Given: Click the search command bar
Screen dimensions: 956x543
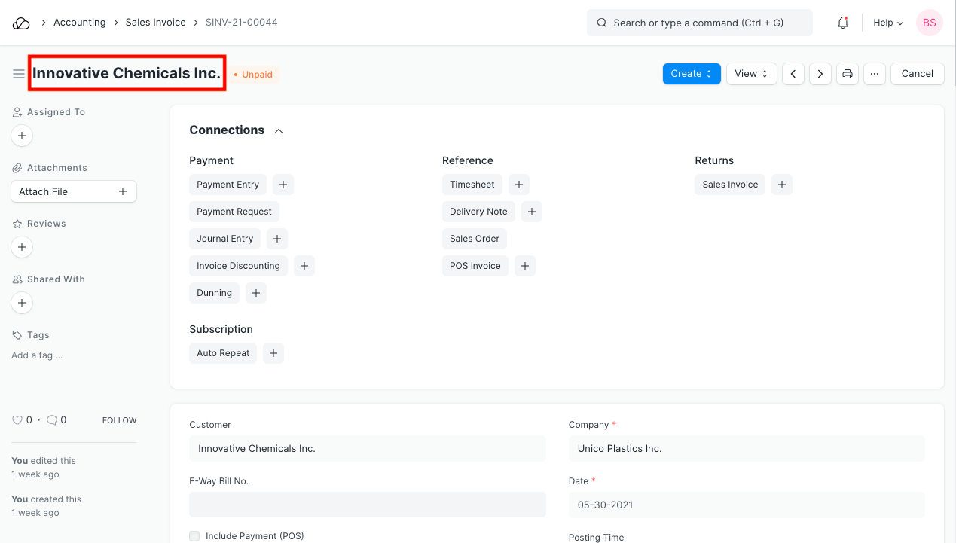Looking at the screenshot, I should click(699, 23).
